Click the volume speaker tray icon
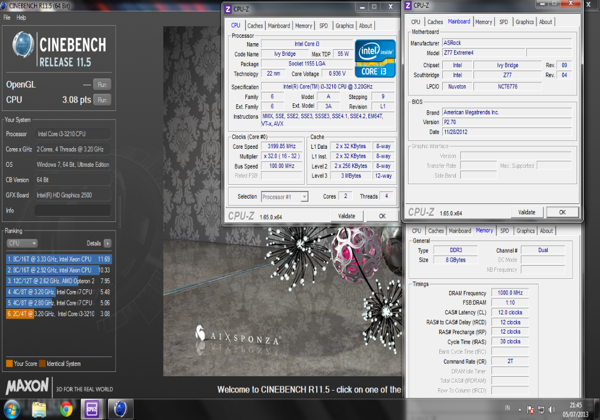 click(x=551, y=410)
